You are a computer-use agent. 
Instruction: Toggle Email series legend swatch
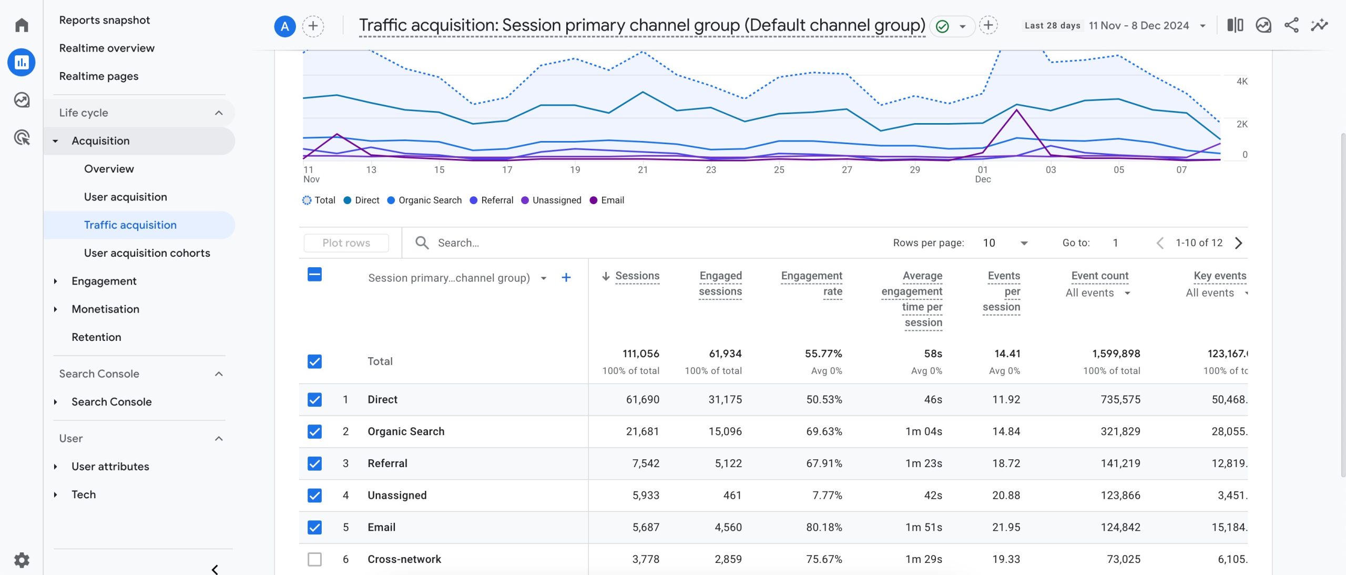594,200
